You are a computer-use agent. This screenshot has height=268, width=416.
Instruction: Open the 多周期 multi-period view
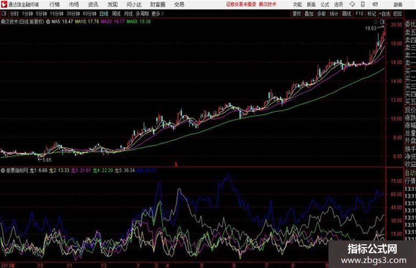point(142,14)
